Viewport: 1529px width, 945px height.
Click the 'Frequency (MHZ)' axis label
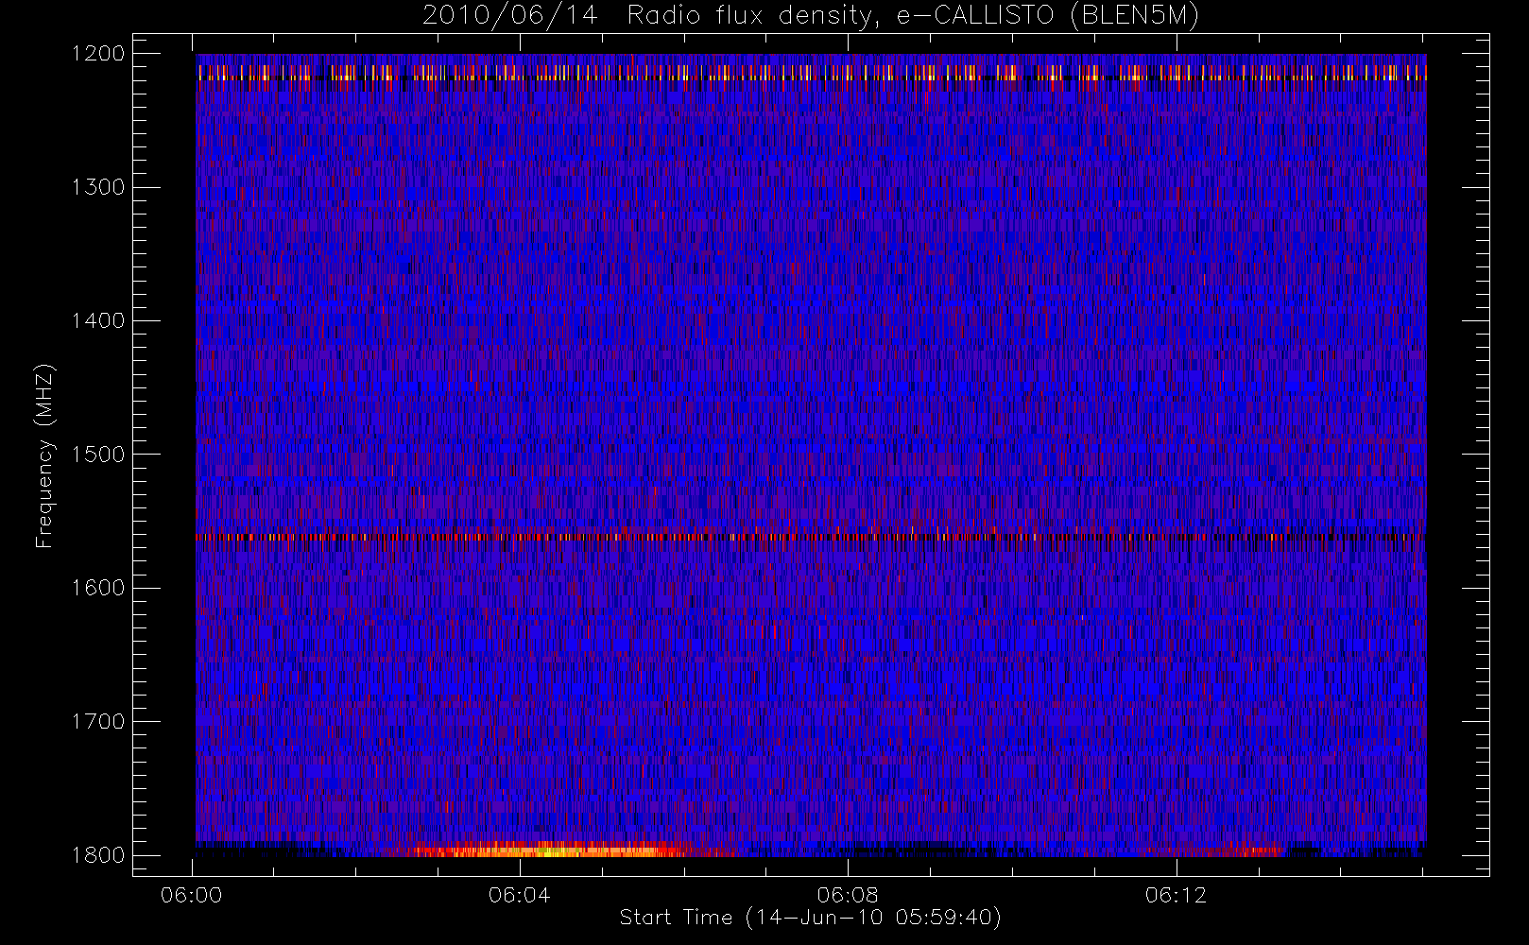tap(44, 455)
